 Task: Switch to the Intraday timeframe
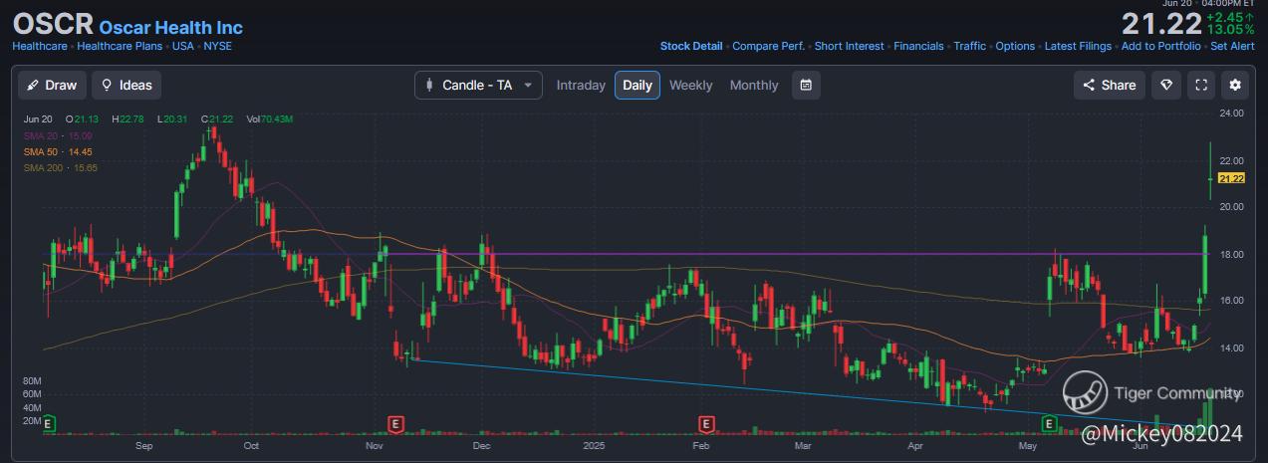point(581,85)
